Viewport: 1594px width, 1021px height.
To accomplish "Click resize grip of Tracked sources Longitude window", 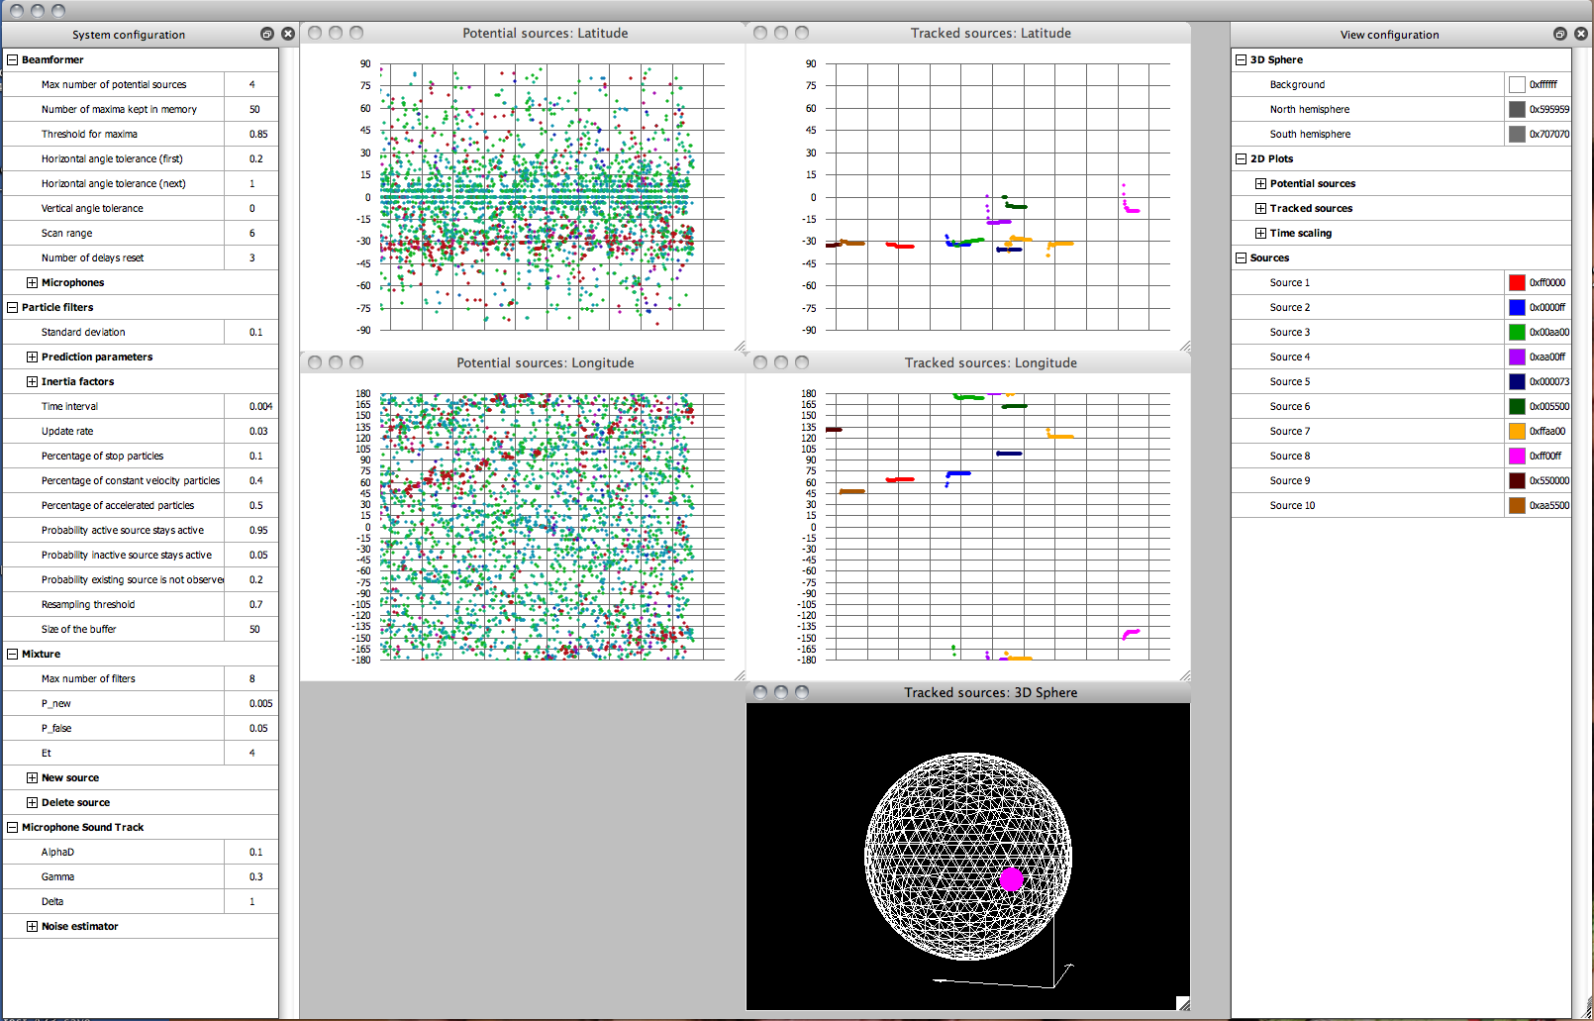I will pos(1185,675).
